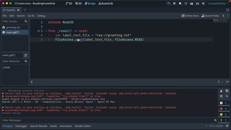This screenshot has width=231, height=130.
Task: Jump to the _ready method
Action: pos(6,67)
